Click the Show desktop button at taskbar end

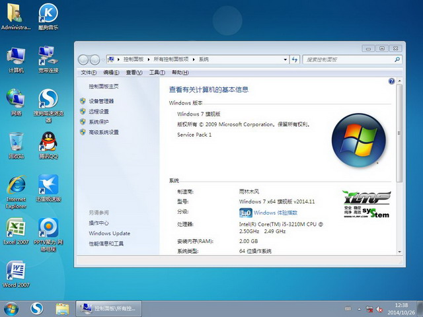coord(420,309)
